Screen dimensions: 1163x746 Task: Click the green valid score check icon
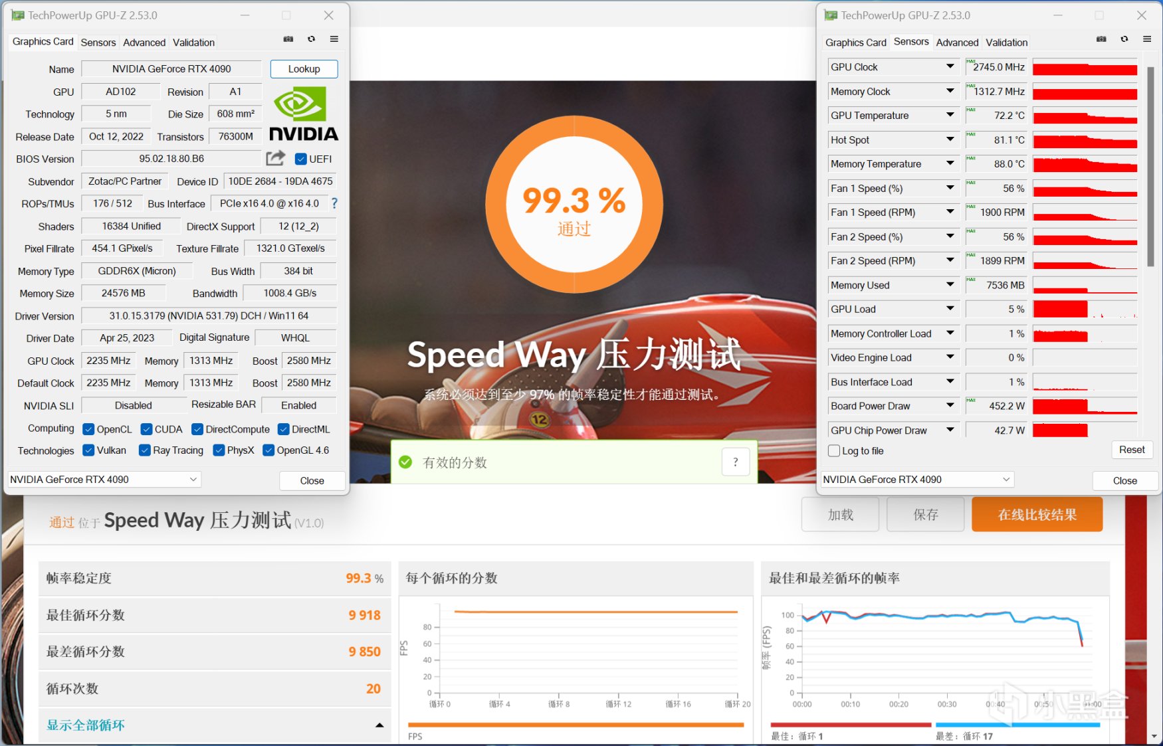(405, 462)
